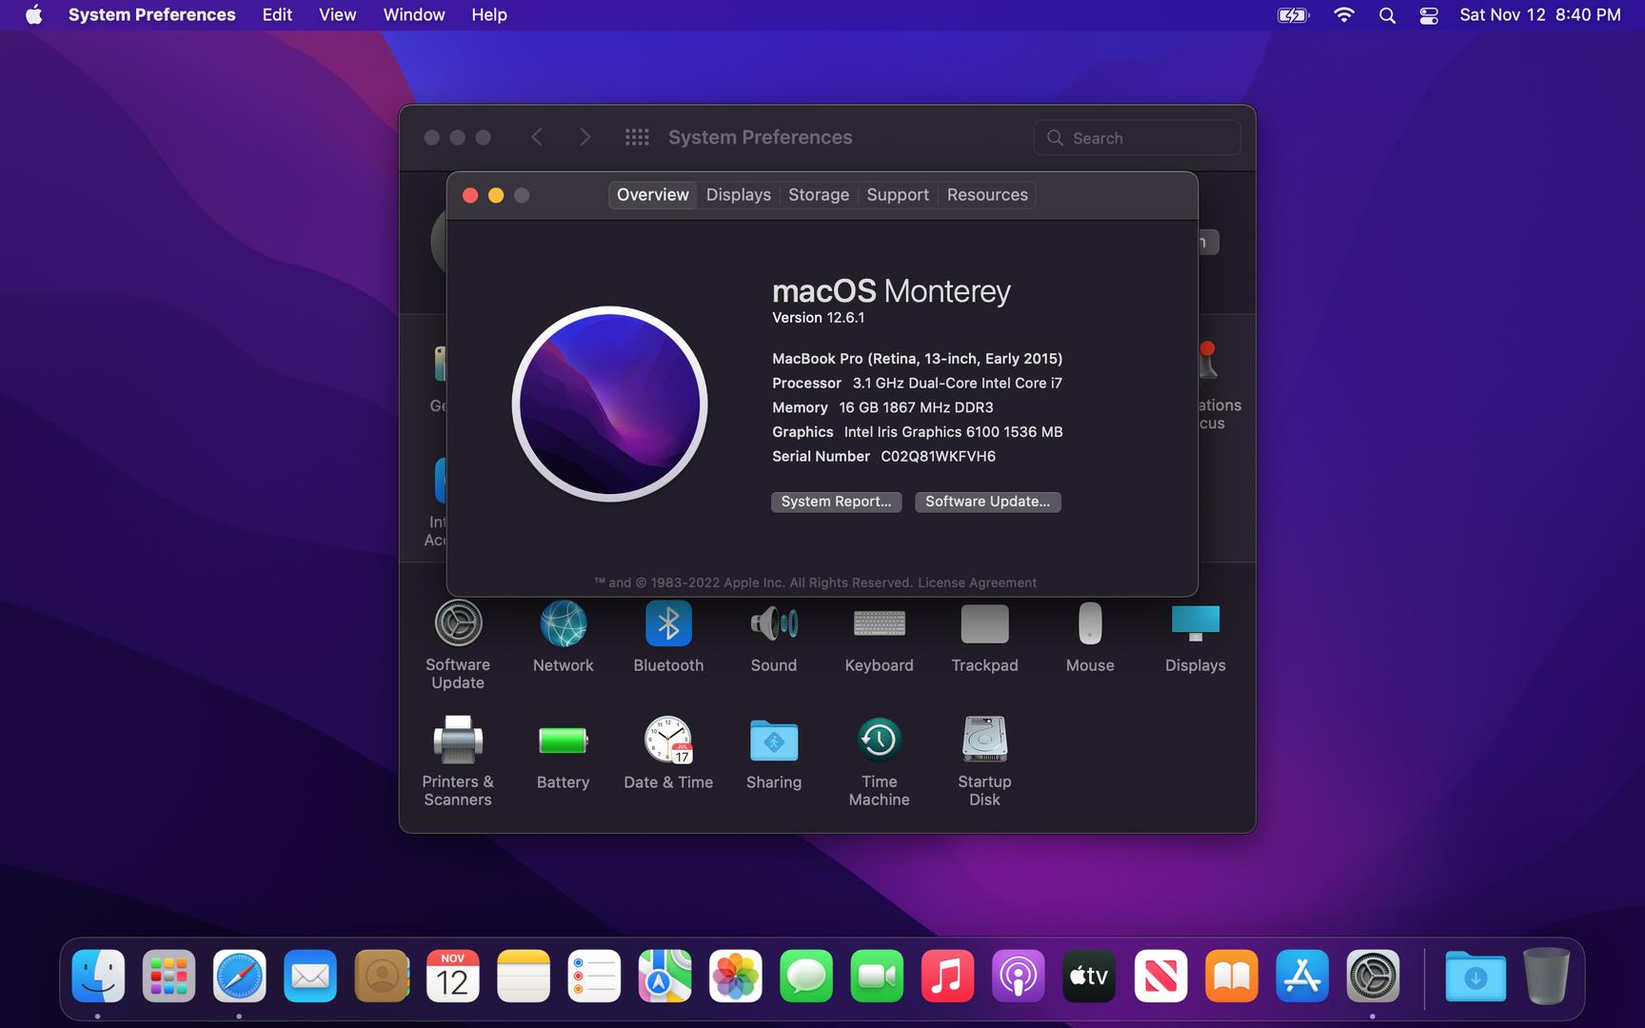The height and width of the screenshot is (1028, 1645).
Task: Open Music from the Dock
Action: (947, 976)
